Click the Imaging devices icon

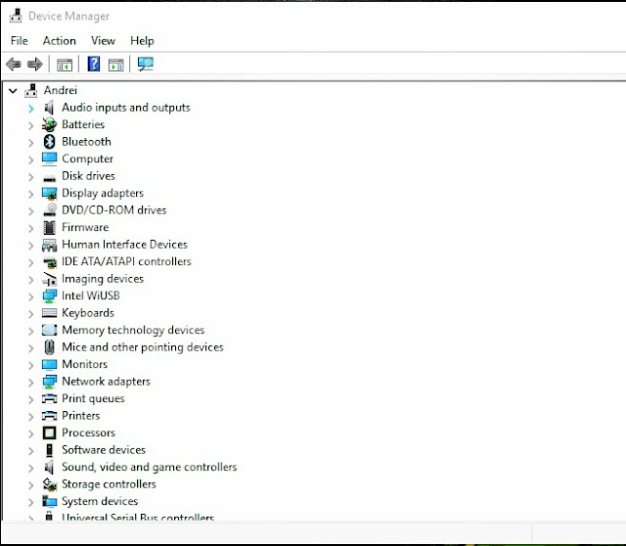pos(49,279)
